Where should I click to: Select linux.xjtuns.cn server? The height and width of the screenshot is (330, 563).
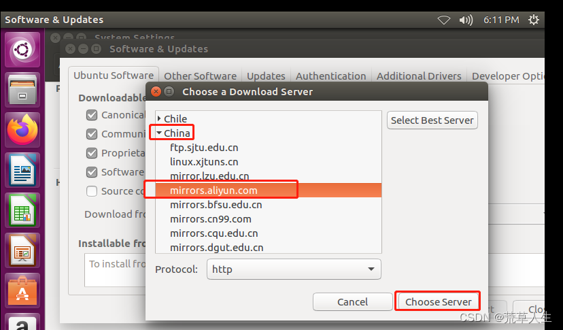pos(268,162)
